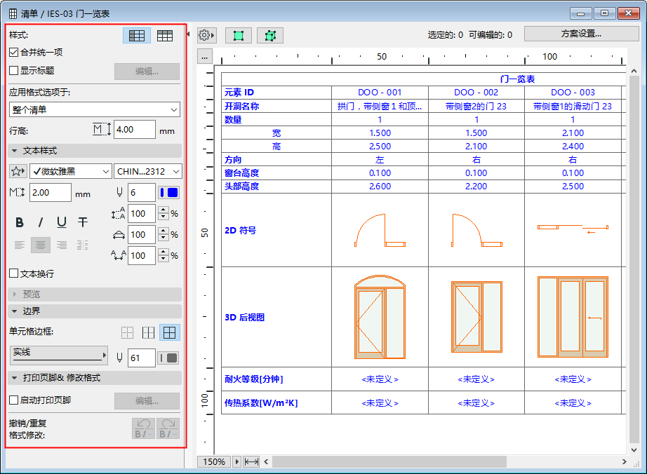The image size is (647, 474).
Task: Click redo format change button
Action: (168, 428)
